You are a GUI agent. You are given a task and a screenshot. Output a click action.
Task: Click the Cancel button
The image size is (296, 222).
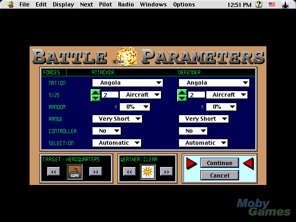click(220, 175)
